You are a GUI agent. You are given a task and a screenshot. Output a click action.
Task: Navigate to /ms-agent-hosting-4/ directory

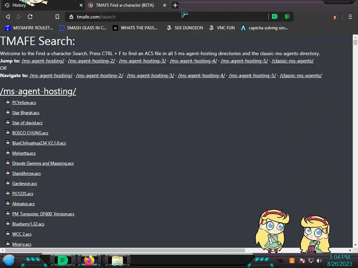click(x=201, y=75)
